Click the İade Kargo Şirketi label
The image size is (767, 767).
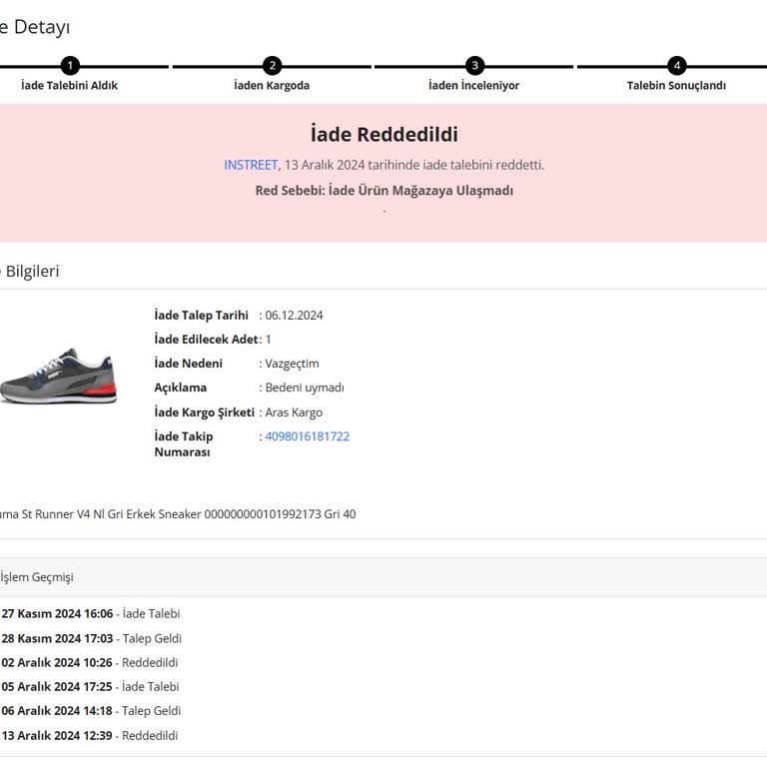[x=204, y=412]
